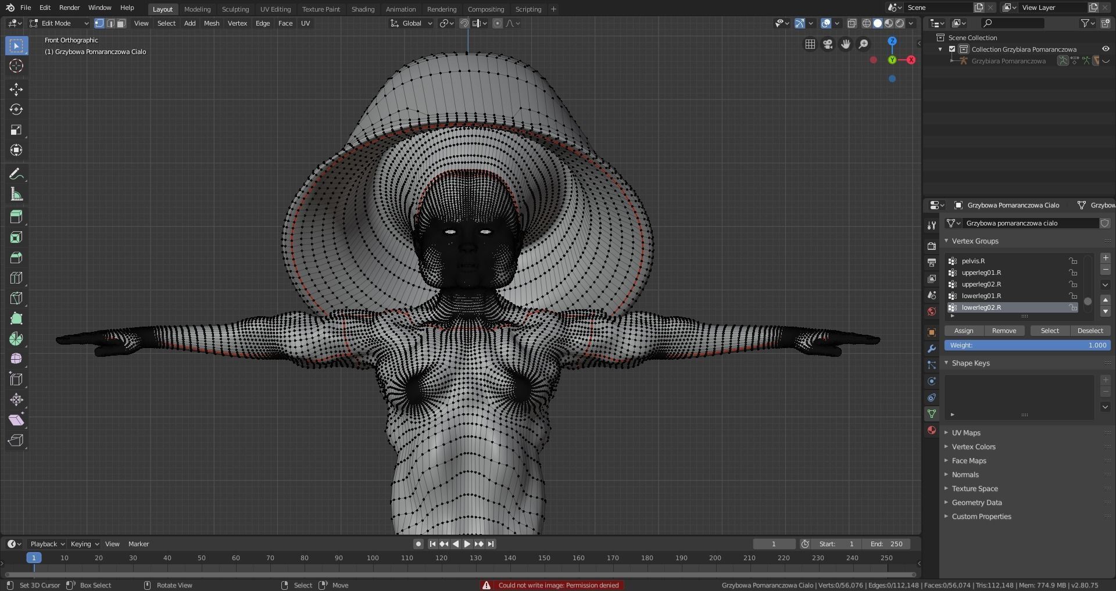This screenshot has height=591, width=1116.
Task: Select the Move tool
Action: click(x=16, y=89)
